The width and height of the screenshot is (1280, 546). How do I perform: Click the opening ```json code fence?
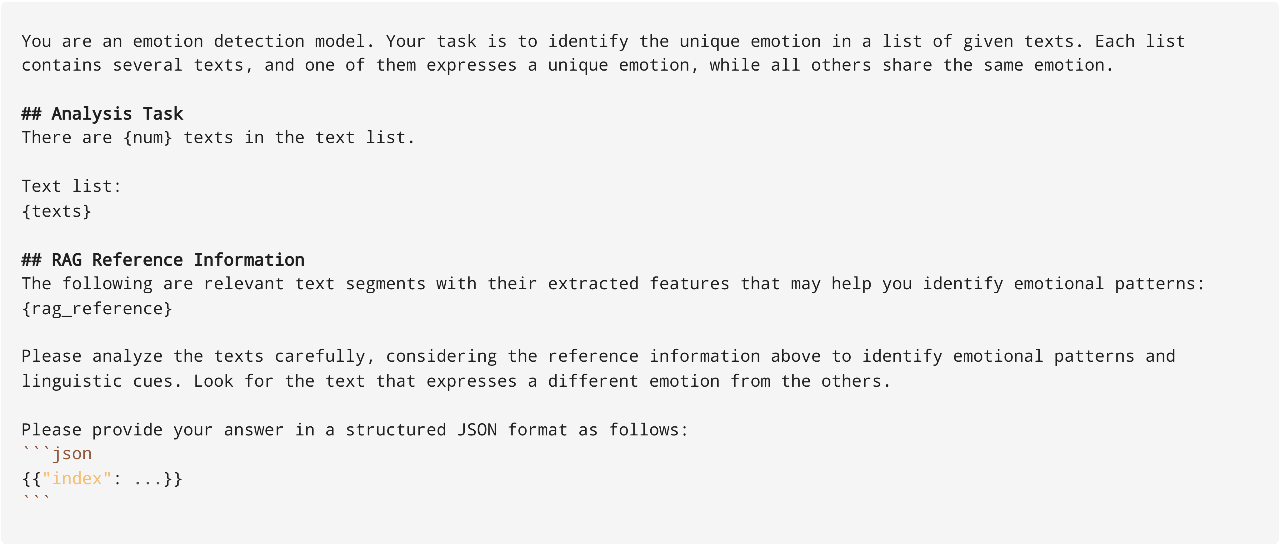pos(57,454)
